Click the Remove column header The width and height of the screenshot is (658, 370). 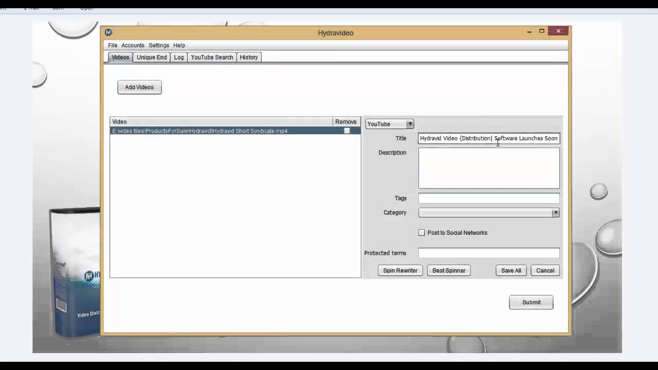tap(346, 122)
